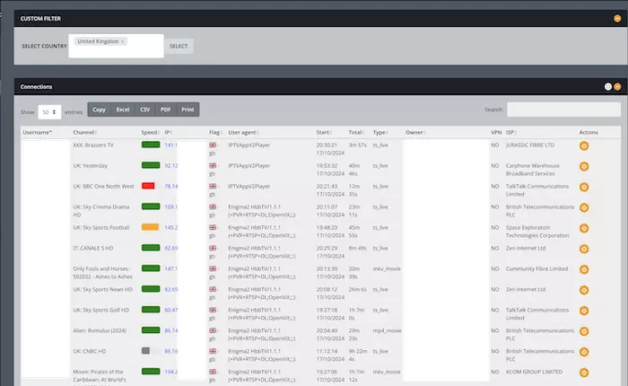Click the action icon for KCOM GROUP LIMITED row
Screen dimensions: 628x386
click(x=583, y=372)
